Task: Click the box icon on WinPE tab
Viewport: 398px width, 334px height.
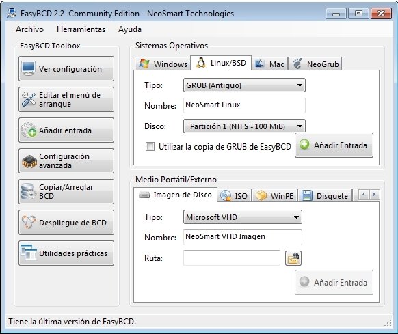Action: 261,195
